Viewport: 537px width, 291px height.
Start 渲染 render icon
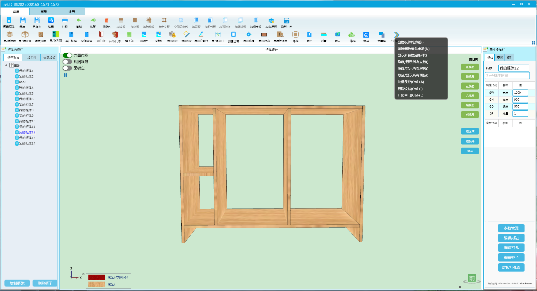click(366, 35)
